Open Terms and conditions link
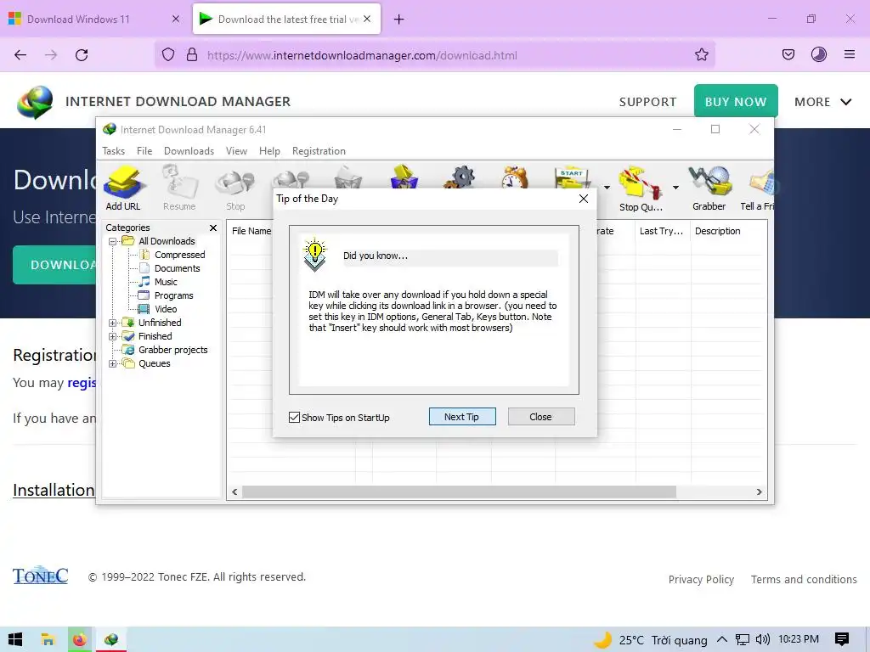The image size is (870, 652). (804, 579)
